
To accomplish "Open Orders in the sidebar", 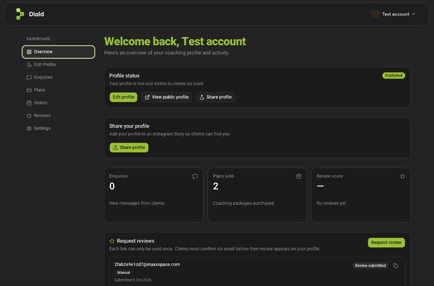I will [x=58, y=103].
